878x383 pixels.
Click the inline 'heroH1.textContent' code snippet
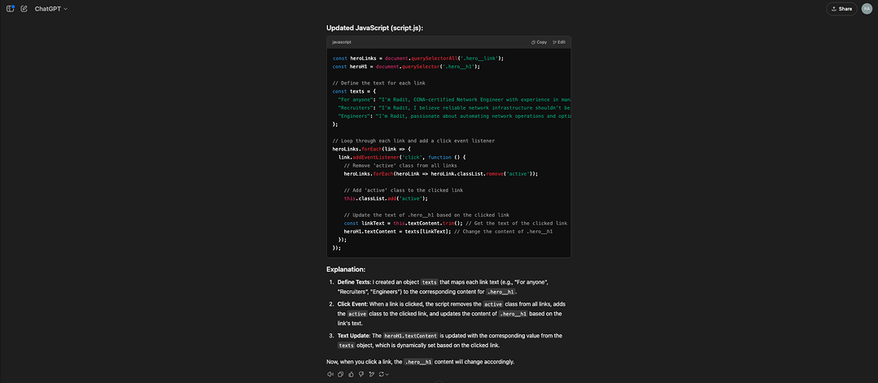pos(409,335)
